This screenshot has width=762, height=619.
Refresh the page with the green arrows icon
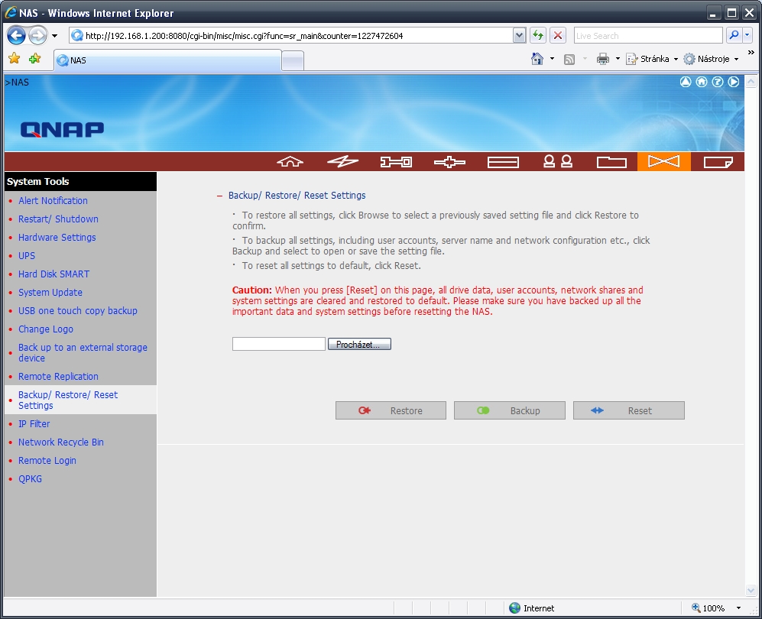click(x=537, y=35)
